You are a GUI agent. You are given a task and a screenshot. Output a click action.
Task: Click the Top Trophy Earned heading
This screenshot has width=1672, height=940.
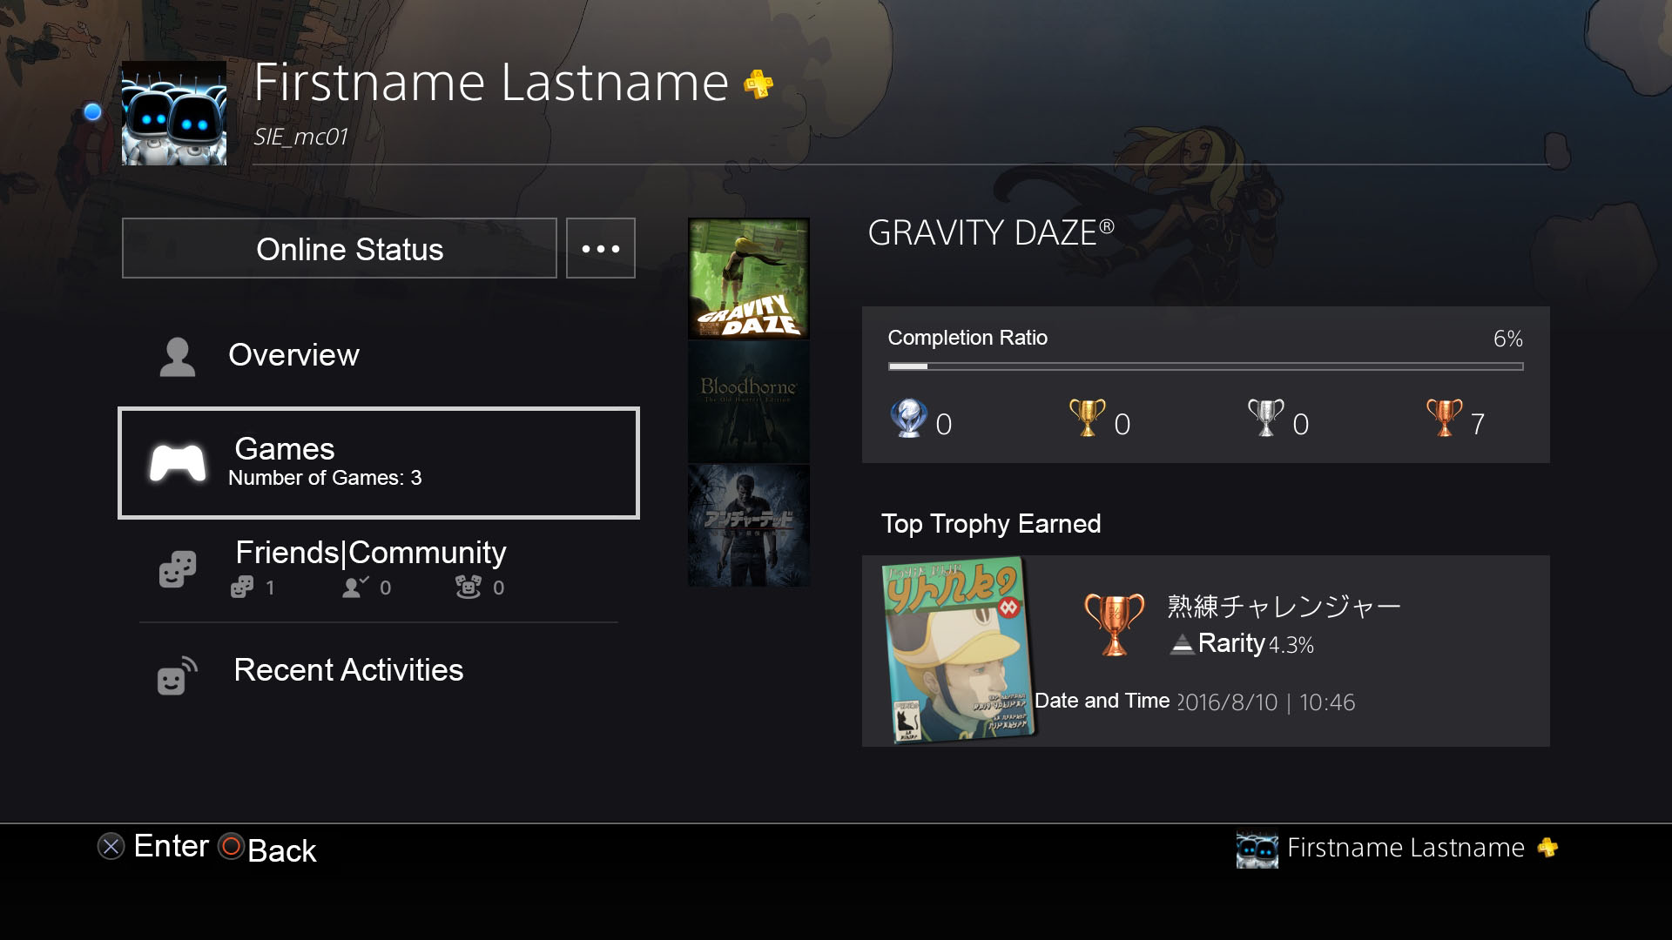click(x=991, y=524)
